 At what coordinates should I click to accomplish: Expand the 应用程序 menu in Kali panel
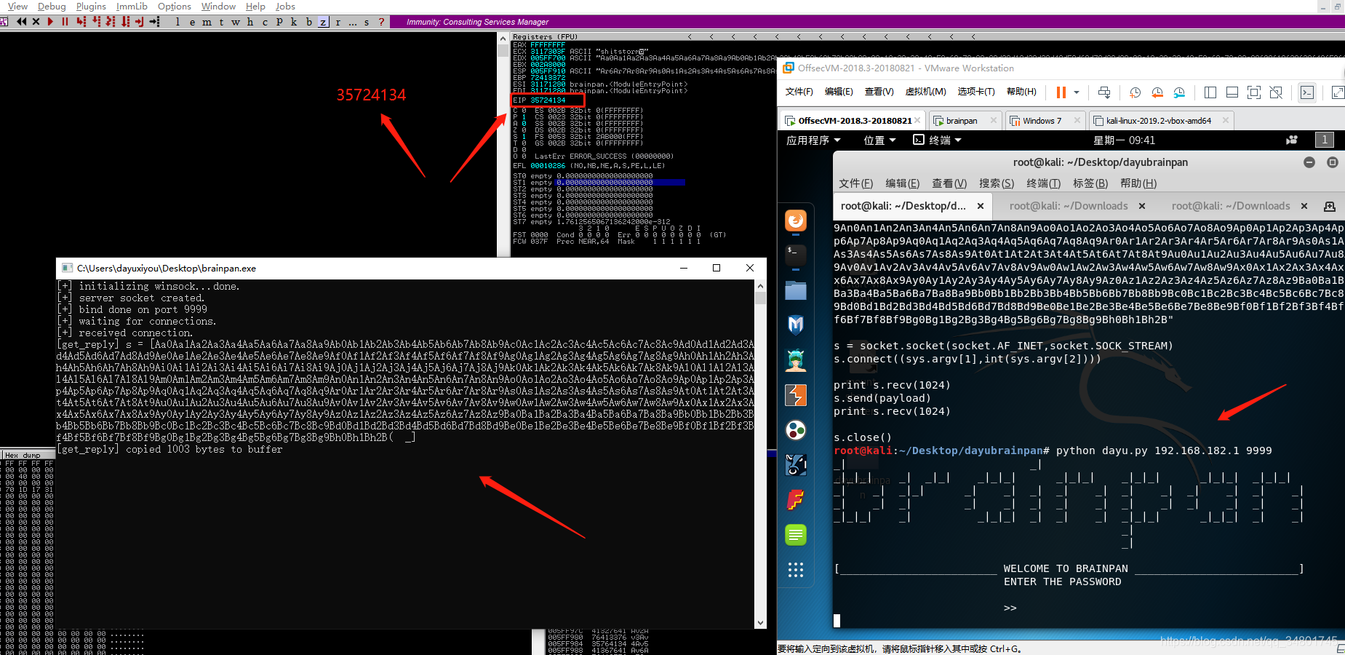coord(813,140)
